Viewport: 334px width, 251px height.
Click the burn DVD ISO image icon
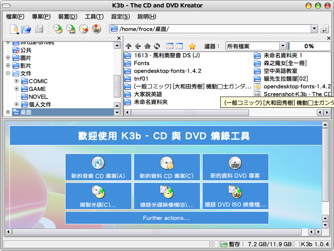[x=235, y=191]
